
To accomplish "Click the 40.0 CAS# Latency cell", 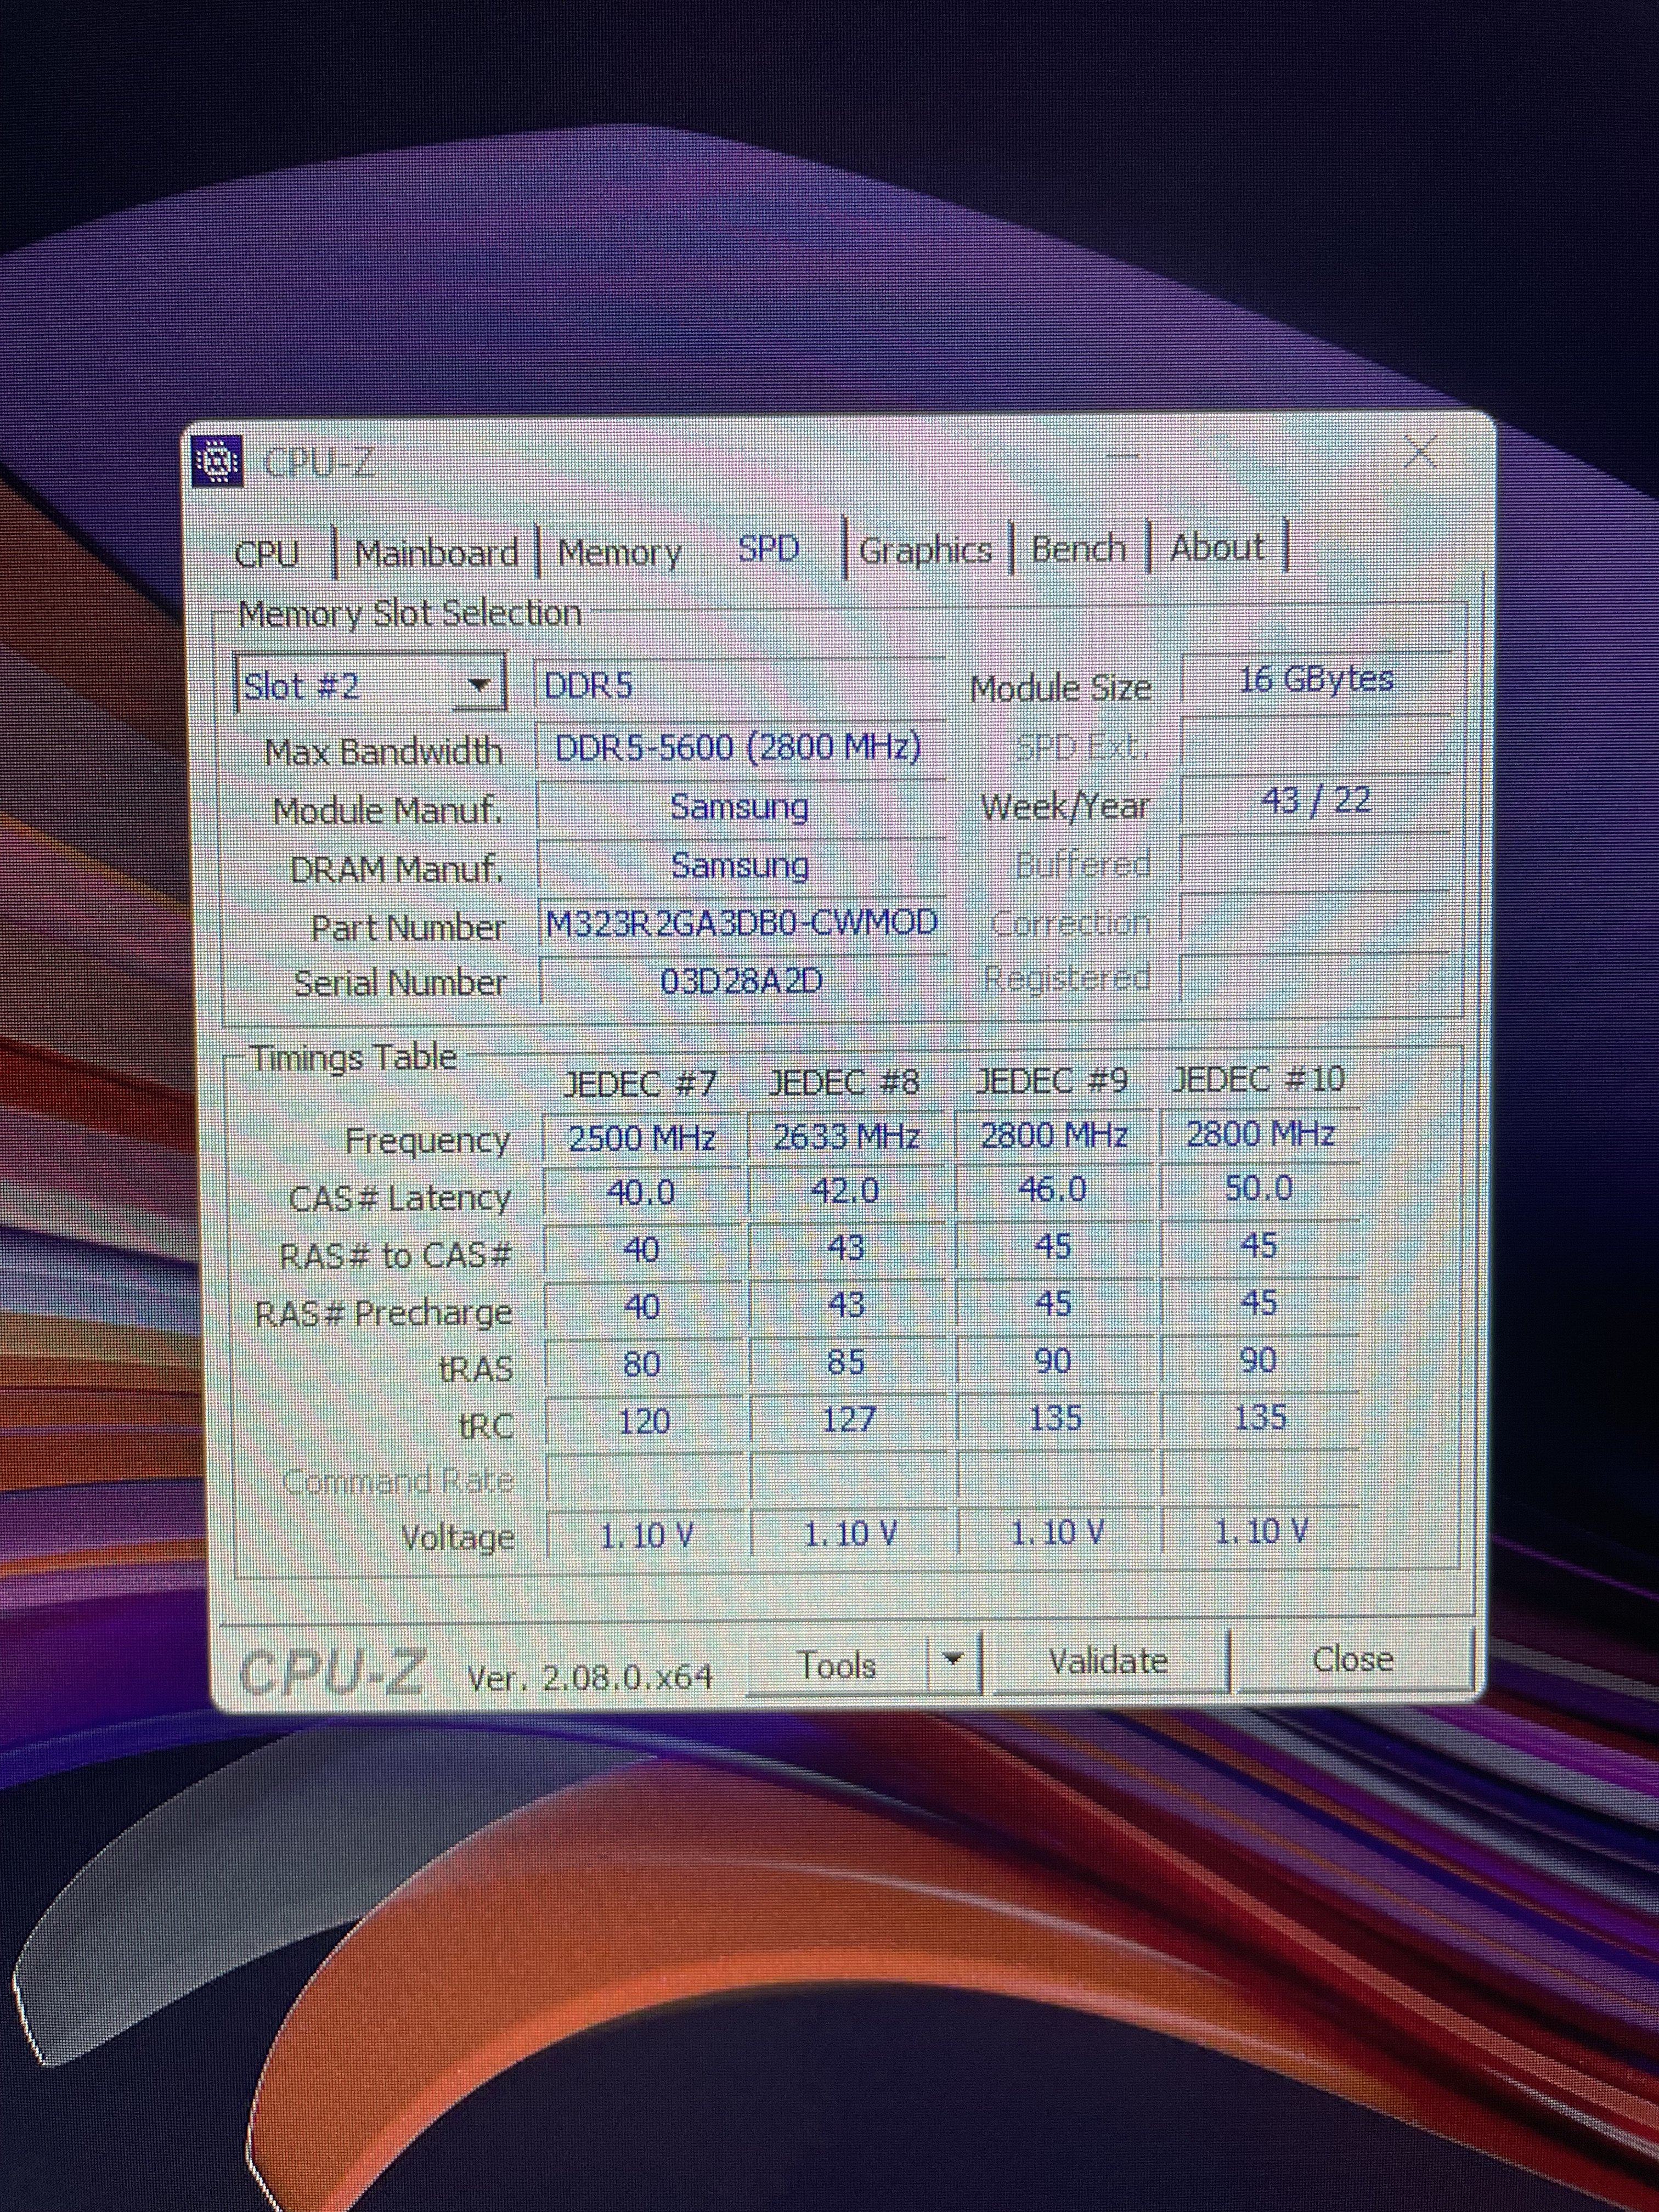I will pyautogui.click(x=642, y=1193).
